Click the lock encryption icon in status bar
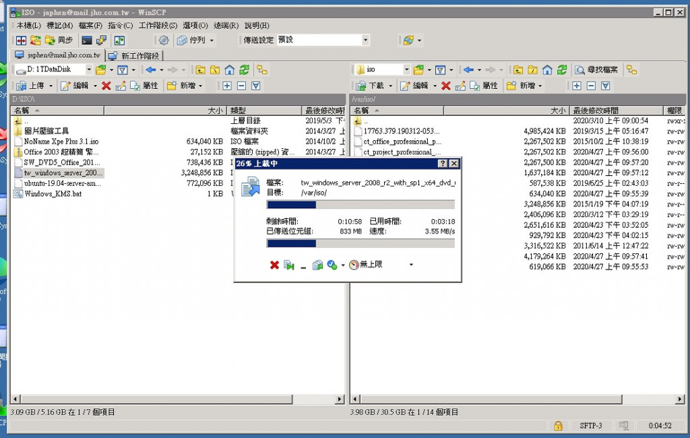This screenshot has width=690, height=438. click(558, 426)
